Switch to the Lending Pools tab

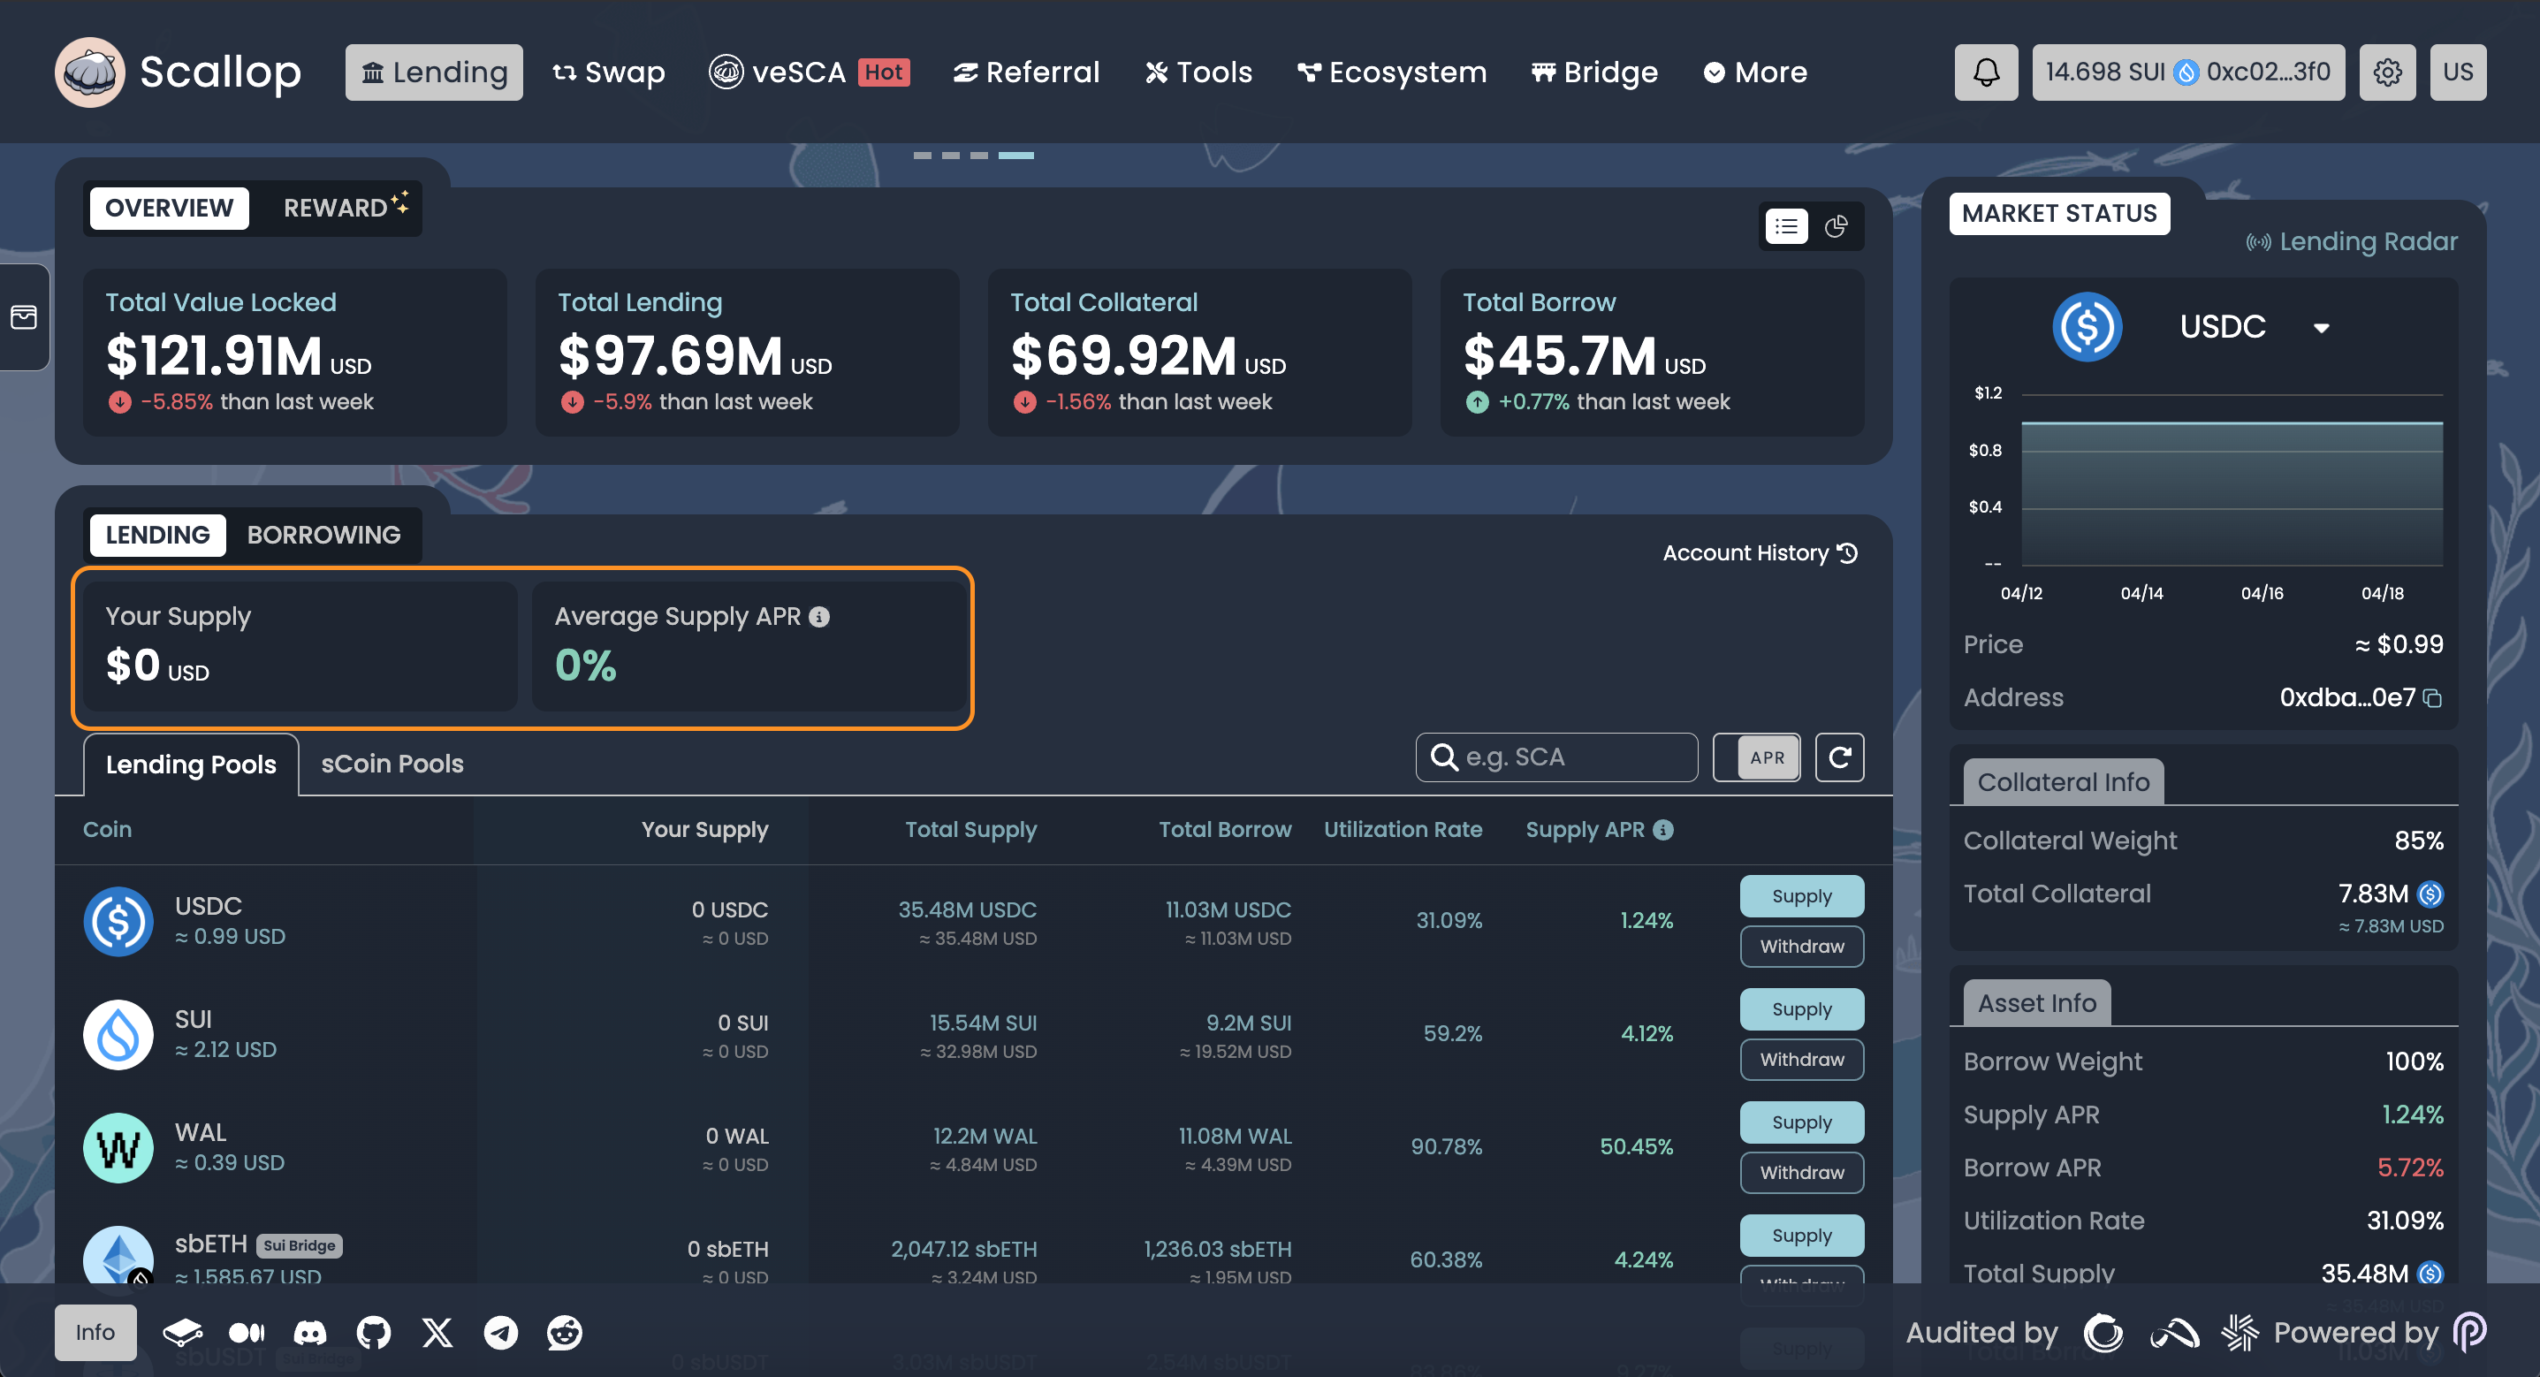(190, 765)
